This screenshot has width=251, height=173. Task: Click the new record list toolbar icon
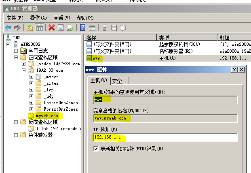pos(114,28)
